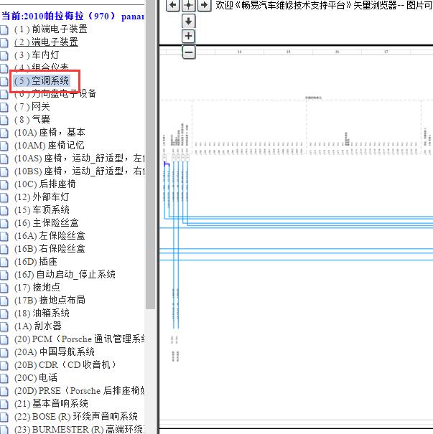Click the page icon beside (1) 前端电子装置

pyautogui.click(x=4, y=29)
